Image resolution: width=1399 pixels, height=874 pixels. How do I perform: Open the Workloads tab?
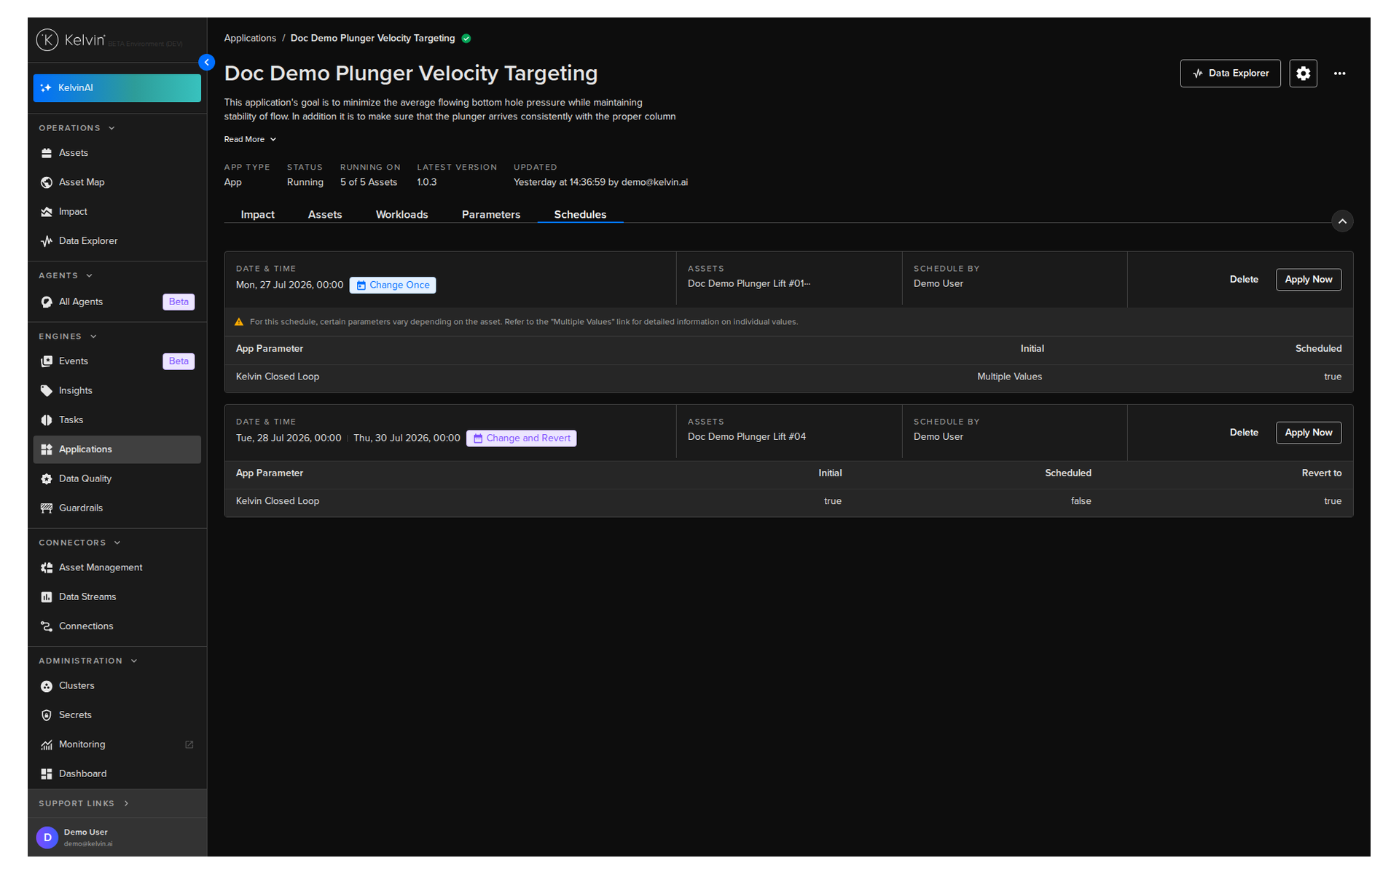click(401, 215)
